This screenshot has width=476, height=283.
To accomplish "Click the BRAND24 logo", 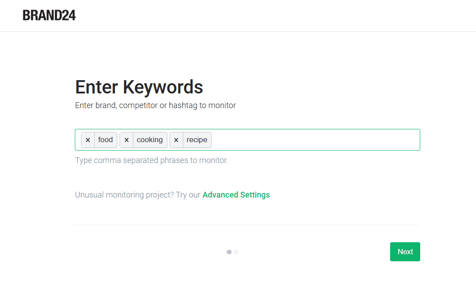I will click(x=49, y=16).
